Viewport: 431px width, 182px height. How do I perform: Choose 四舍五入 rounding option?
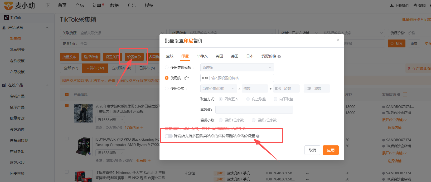(221, 99)
